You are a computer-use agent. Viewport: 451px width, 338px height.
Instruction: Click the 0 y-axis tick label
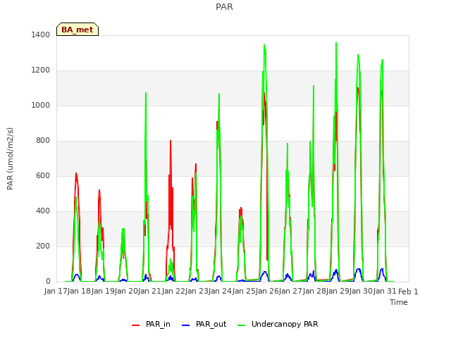point(48,282)
